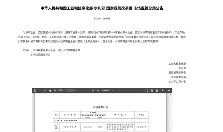Click the announcement title heading

click(102, 8)
